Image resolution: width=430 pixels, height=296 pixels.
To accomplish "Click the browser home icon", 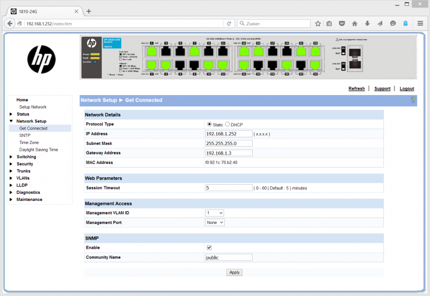I will click(355, 24).
